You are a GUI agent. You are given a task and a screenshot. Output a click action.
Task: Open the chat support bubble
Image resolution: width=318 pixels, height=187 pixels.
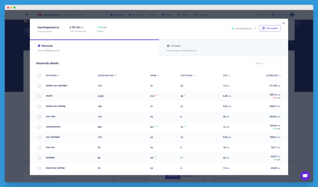click(305, 176)
